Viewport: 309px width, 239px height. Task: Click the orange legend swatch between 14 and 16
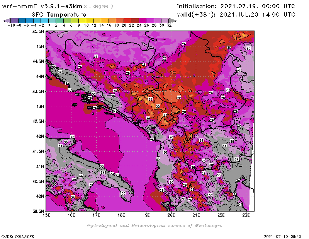click(x=105, y=20)
